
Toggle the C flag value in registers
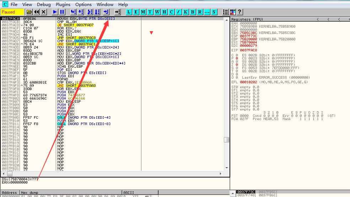pos(236,55)
